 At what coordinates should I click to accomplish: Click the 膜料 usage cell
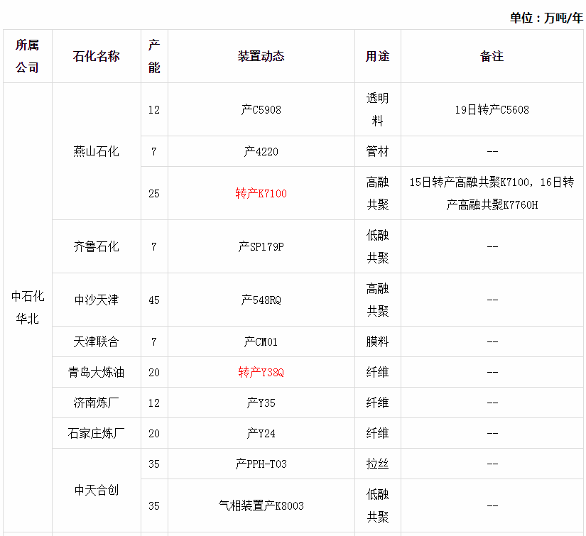tap(377, 341)
